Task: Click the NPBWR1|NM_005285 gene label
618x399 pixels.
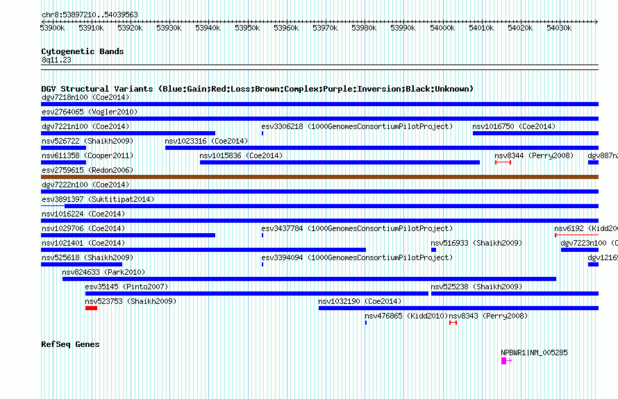Action: tap(534, 353)
